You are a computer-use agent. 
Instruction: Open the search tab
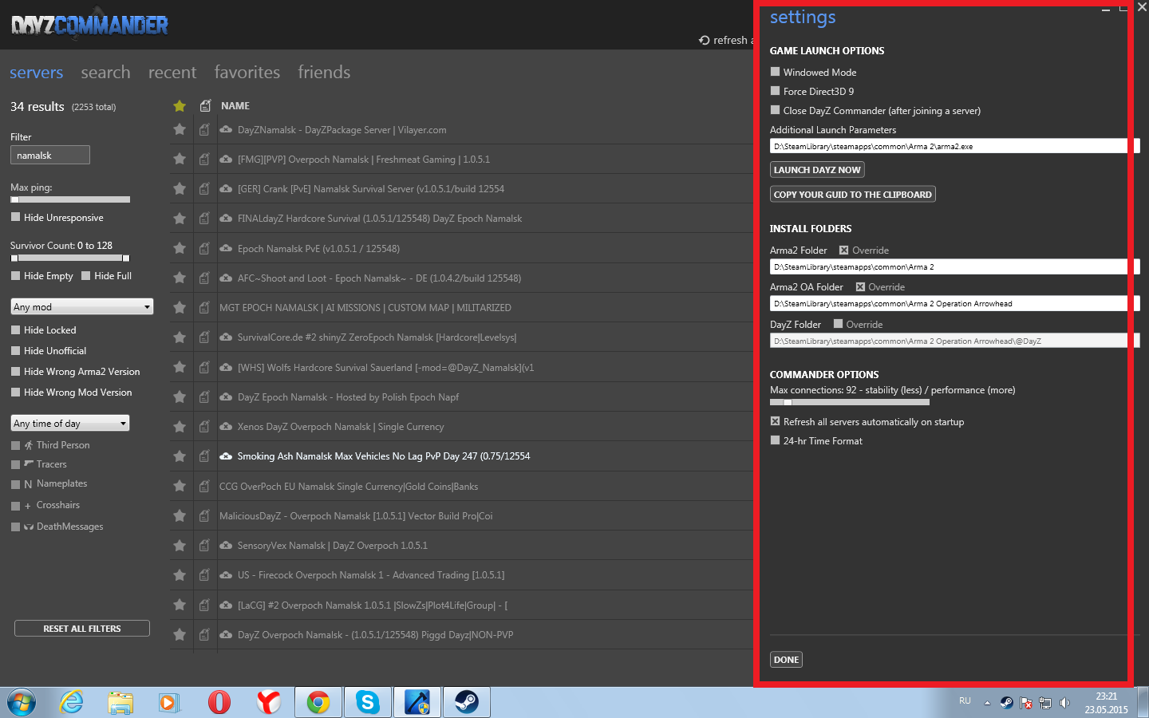coord(105,72)
